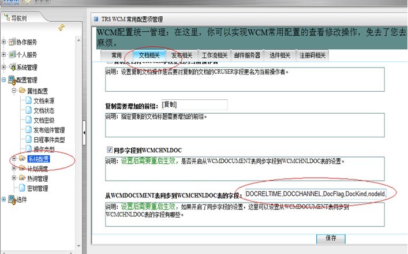Click the blue square icon before TRS WCM title
Image resolution: width=408 pixels, height=254 pixels.
[x=96, y=19]
